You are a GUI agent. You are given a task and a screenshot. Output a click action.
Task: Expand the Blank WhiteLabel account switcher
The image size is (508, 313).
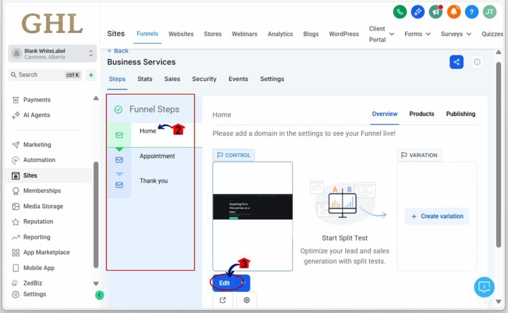pyautogui.click(x=53, y=54)
